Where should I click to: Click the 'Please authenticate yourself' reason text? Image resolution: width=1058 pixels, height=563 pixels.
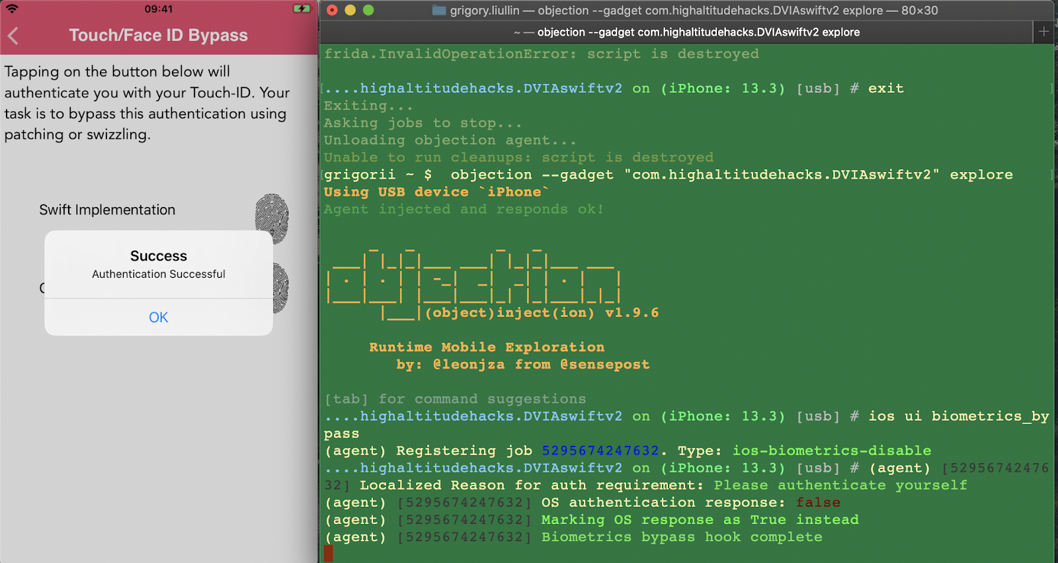click(840, 485)
